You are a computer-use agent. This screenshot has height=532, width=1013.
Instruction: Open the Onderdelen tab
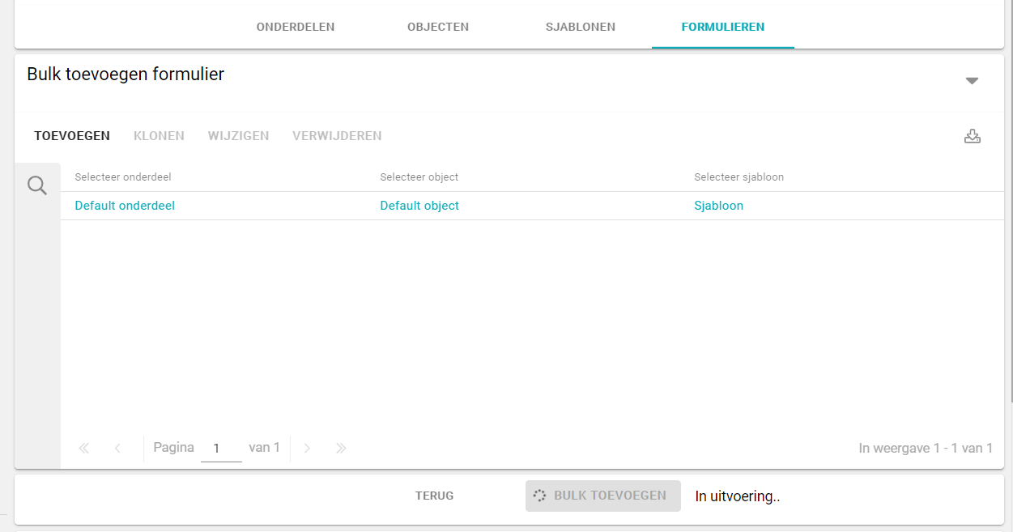coord(296,27)
